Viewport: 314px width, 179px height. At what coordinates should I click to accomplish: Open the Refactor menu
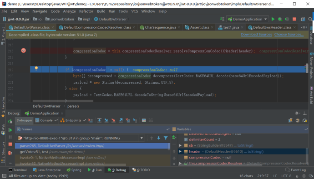tap(86, 11)
